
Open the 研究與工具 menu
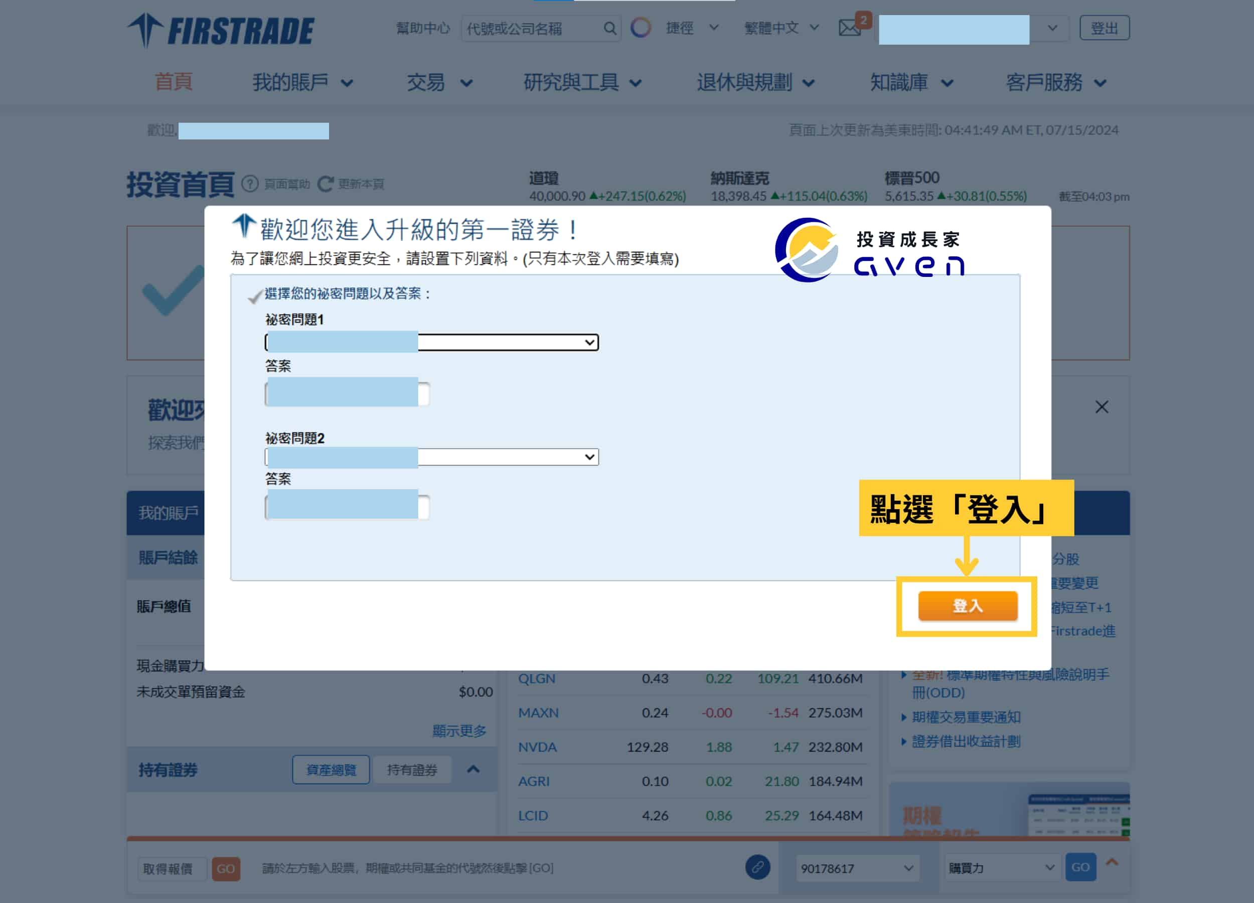pos(582,82)
